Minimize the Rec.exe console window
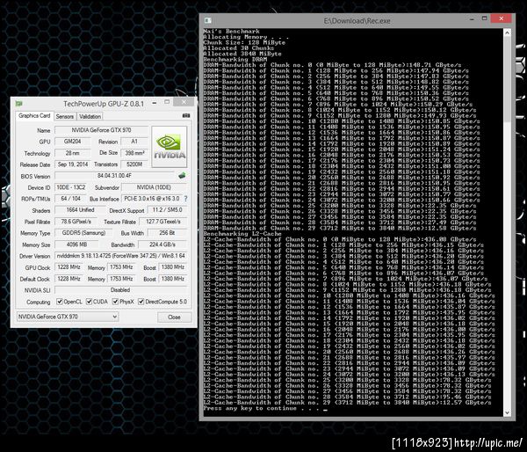 472,19
